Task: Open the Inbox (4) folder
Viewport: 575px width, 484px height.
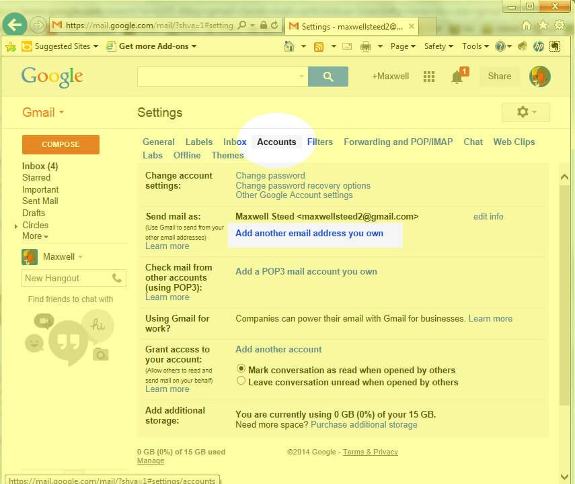Action: 40,166
